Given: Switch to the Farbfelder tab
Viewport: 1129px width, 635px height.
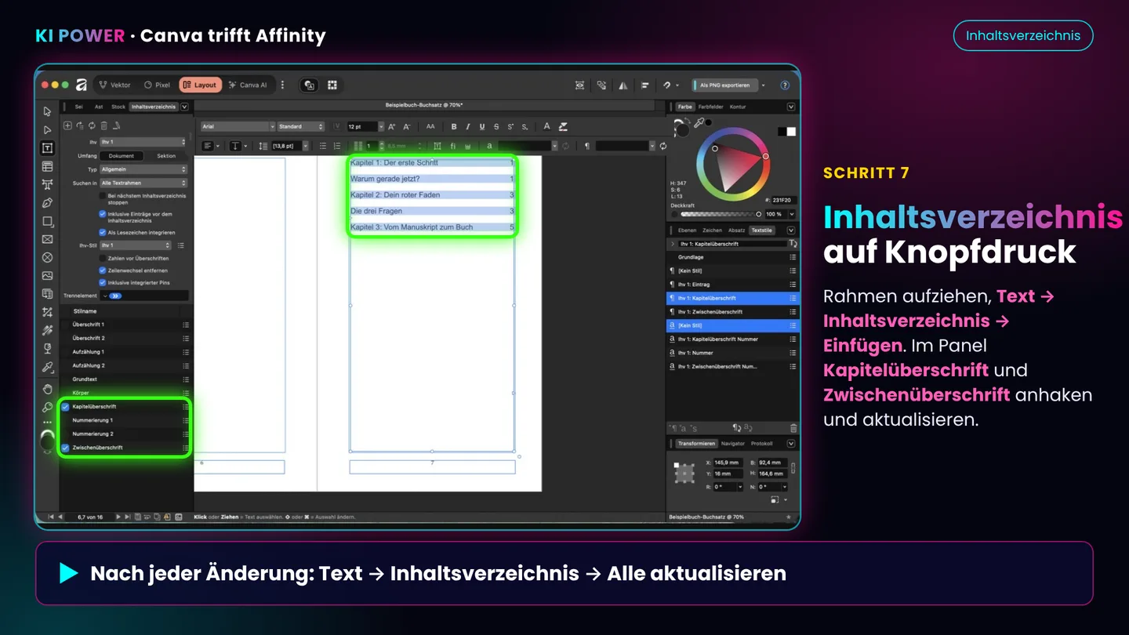Looking at the screenshot, I should (711, 107).
